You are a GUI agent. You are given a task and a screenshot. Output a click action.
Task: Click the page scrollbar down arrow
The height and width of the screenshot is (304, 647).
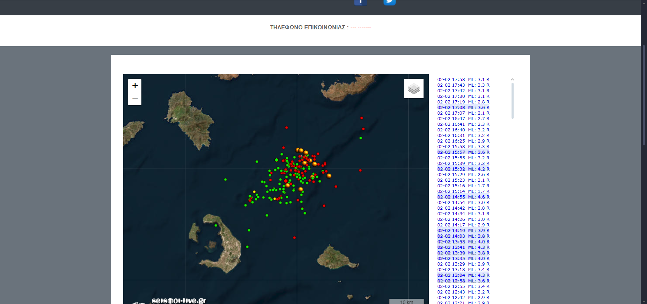click(x=644, y=301)
